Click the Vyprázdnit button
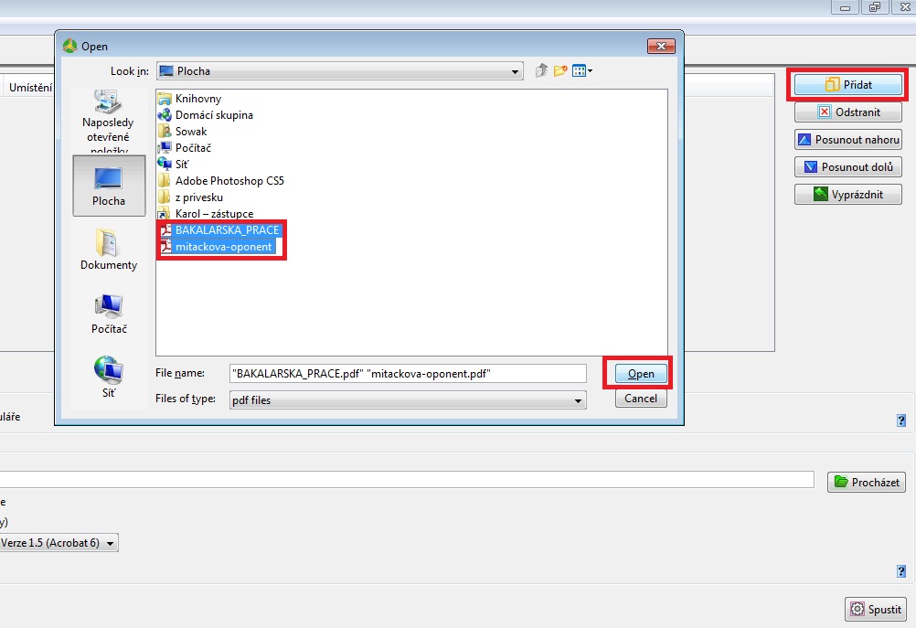916x628 pixels. point(848,195)
